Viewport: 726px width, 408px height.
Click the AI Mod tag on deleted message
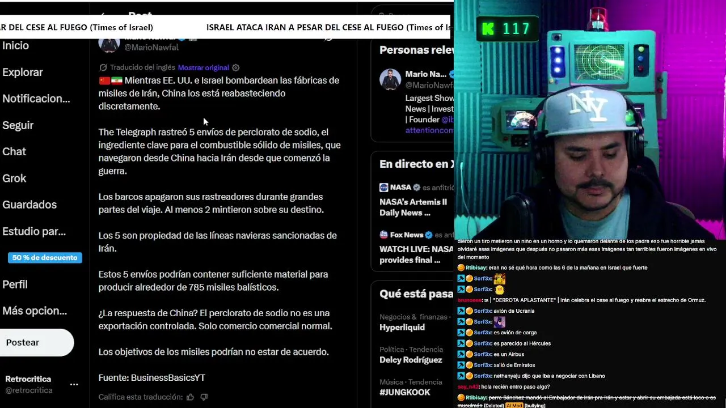[514, 406]
